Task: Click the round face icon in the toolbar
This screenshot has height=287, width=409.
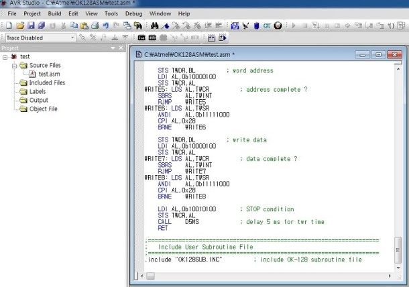Action: [x=278, y=25]
